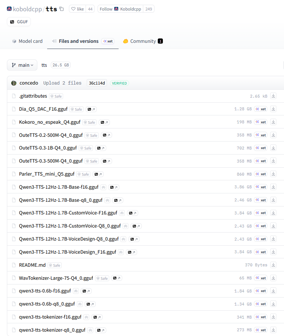The width and height of the screenshot is (284, 336).
Task: Open GGUF viewer for OuteTTS-0.3-1B-Q4_0.gguf
Action: point(101,148)
